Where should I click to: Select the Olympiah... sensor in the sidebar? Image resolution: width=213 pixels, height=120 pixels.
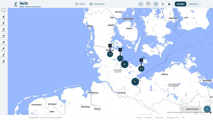click(4, 36)
